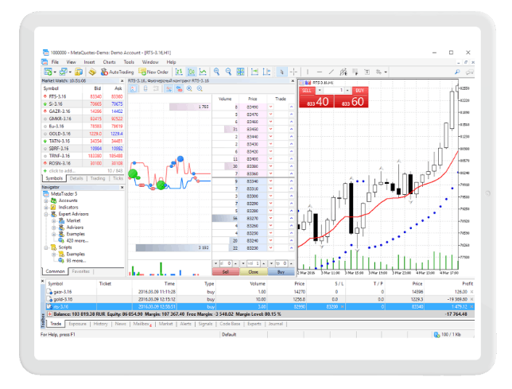Switch chart to bar chart mode

[179, 72]
